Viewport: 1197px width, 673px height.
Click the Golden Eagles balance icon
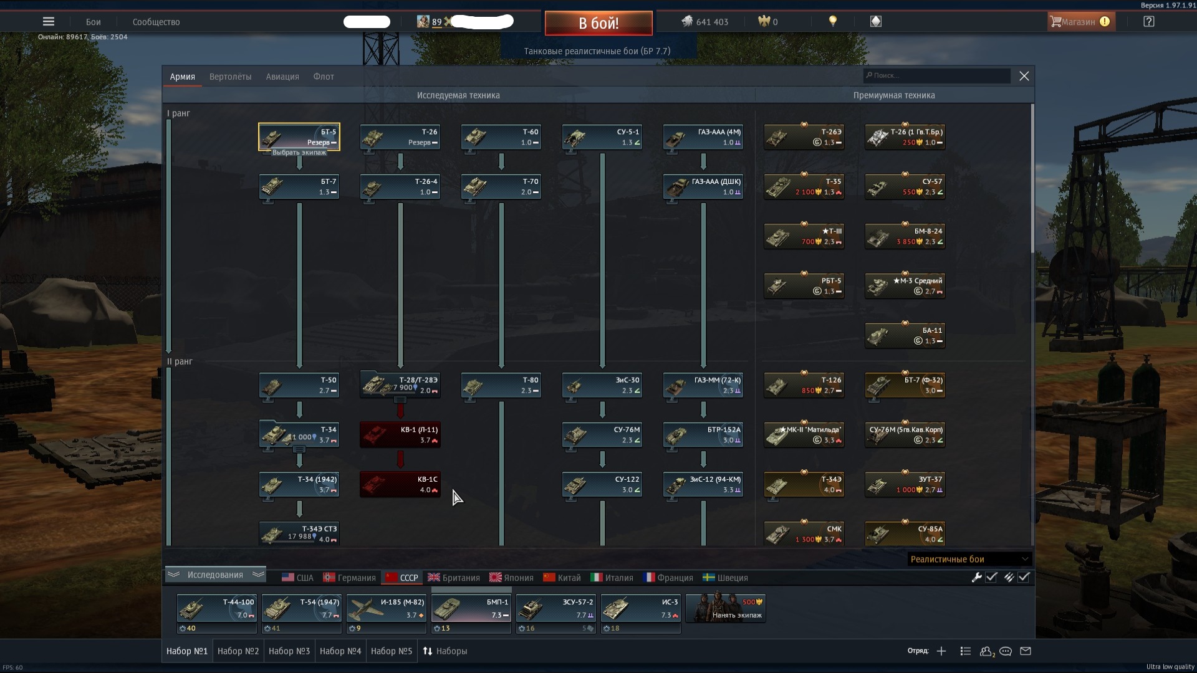click(x=764, y=21)
